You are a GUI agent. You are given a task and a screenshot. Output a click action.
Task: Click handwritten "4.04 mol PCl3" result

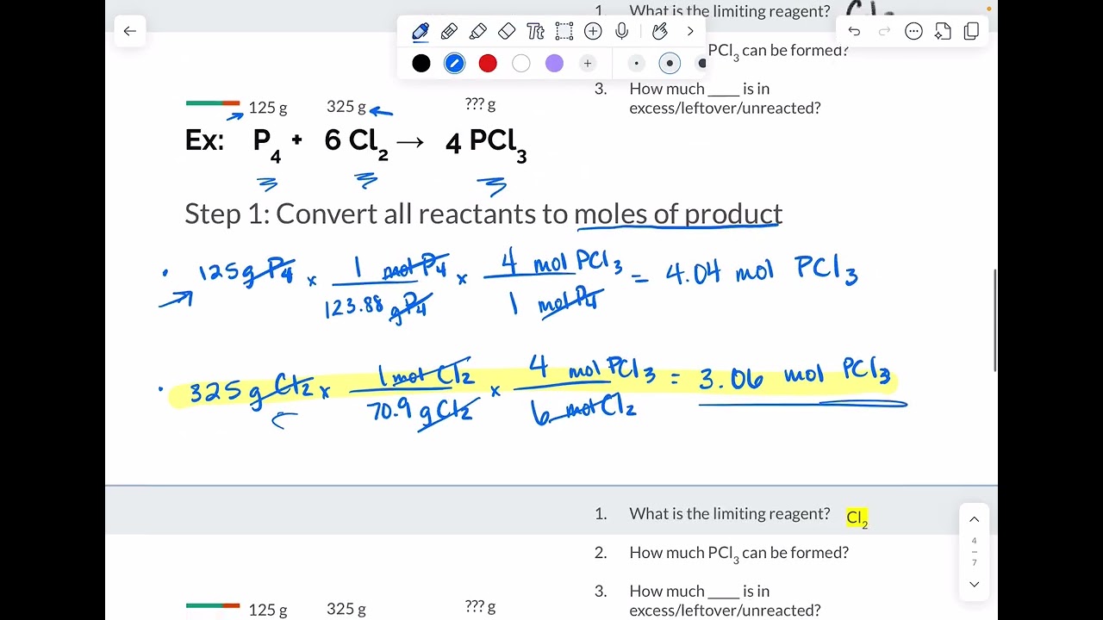761,271
